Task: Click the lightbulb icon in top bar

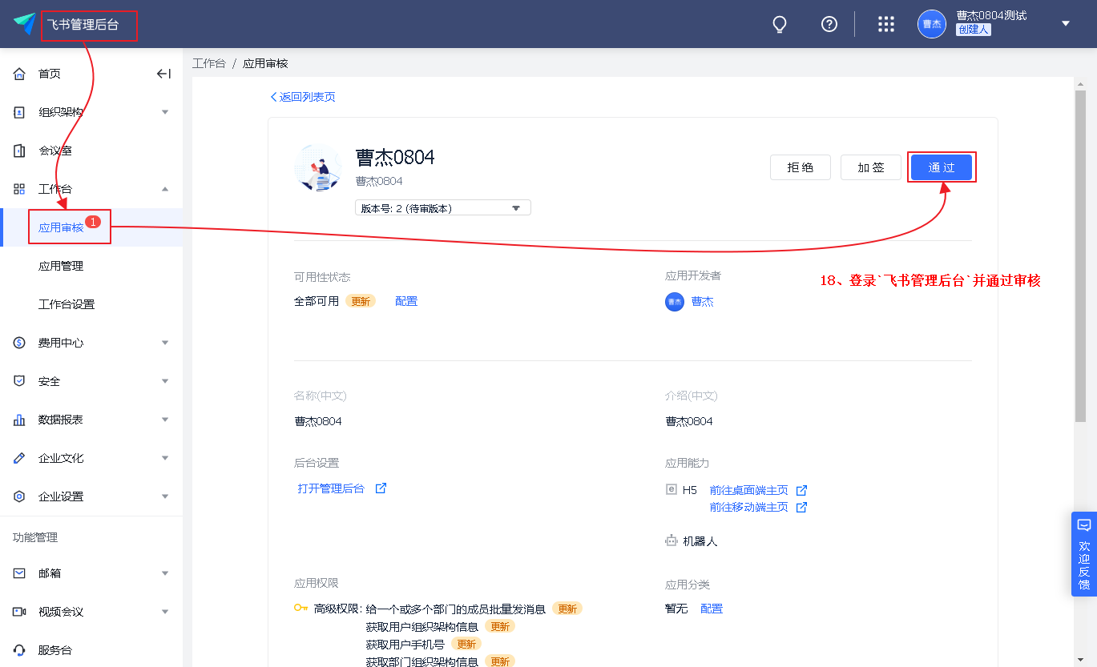Action: click(x=779, y=24)
